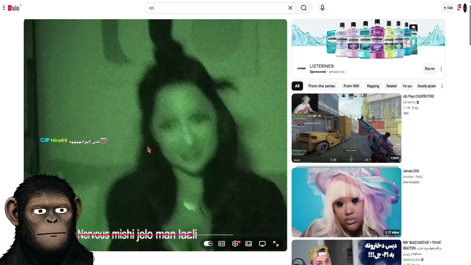Visit the 'xQc Gaming' channel
Viewport: 471px width, 265px height.
(x=409, y=102)
